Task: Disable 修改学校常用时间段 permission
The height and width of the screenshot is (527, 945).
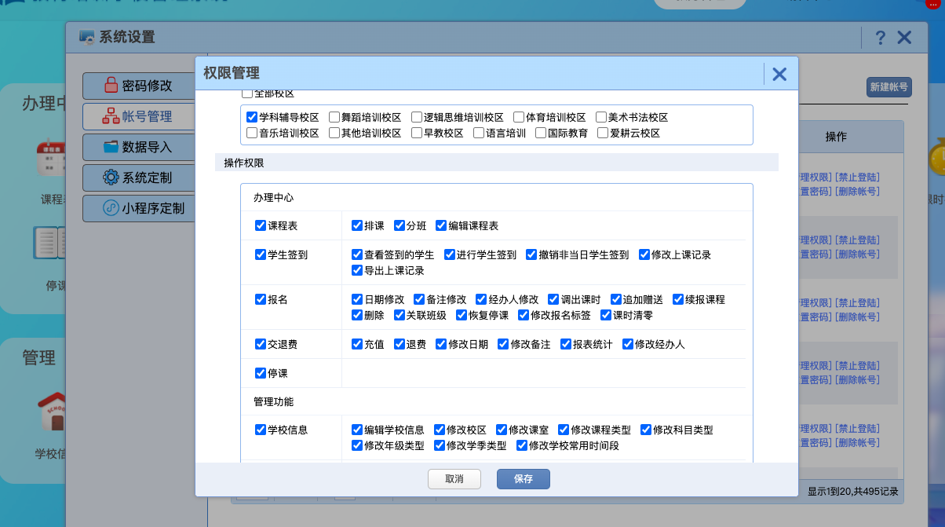Action: pos(522,445)
